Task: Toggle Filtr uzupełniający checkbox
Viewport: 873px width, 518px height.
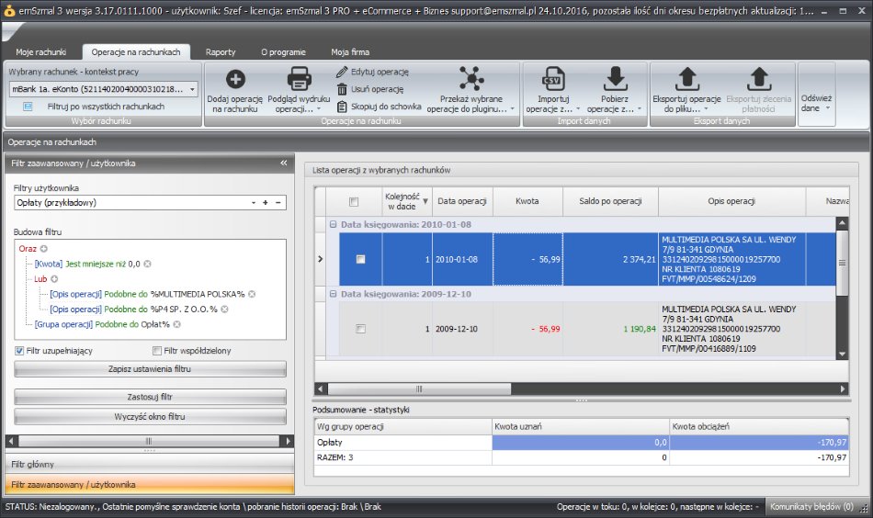Action: 20,351
